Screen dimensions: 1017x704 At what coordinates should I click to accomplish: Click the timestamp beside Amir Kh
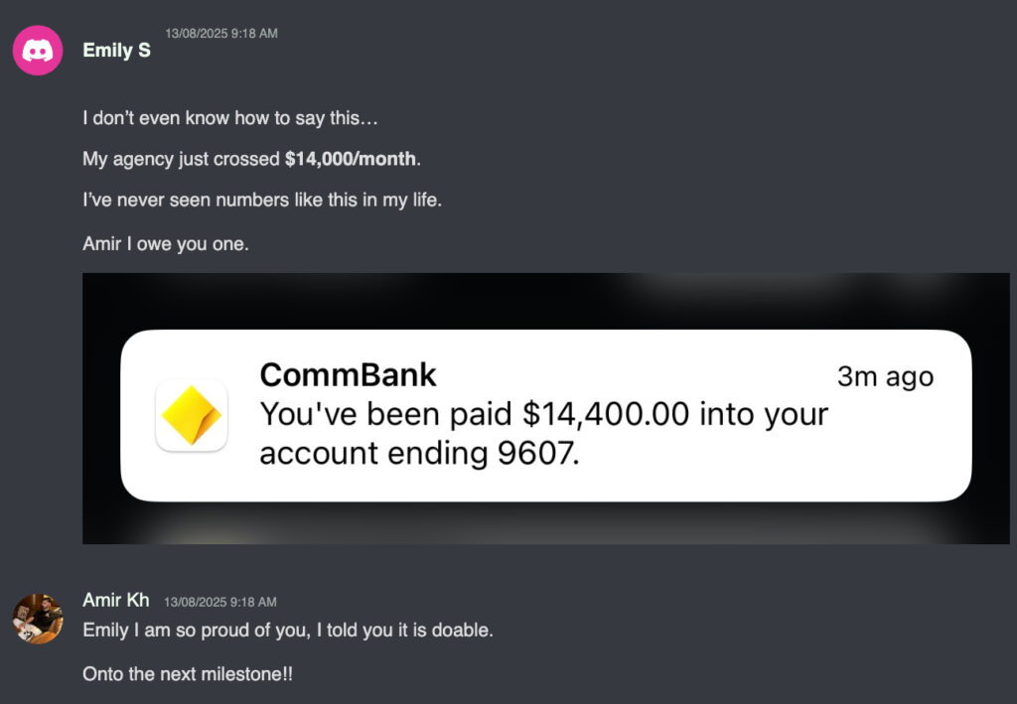coord(220,602)
